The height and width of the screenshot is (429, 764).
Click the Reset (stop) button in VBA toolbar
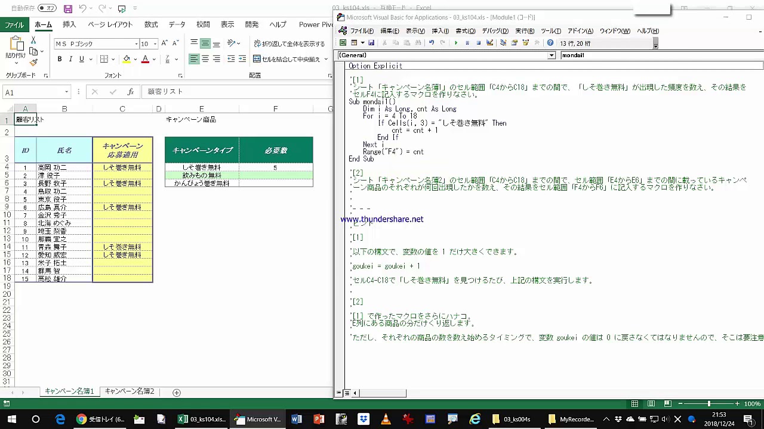478,43
